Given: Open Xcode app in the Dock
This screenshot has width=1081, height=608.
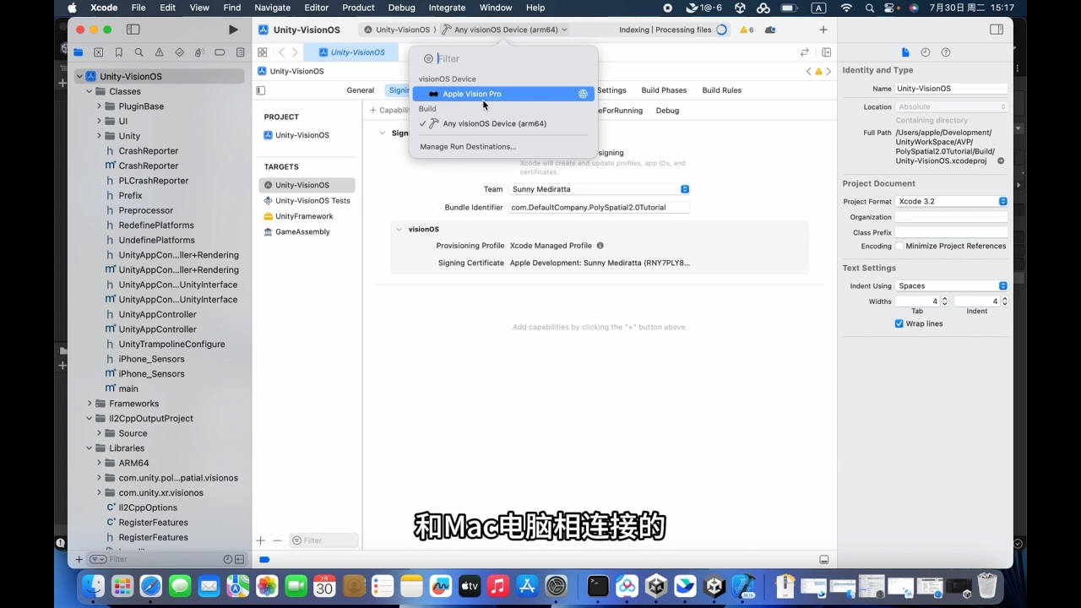Looking at the screenshot, I should 743,585.
